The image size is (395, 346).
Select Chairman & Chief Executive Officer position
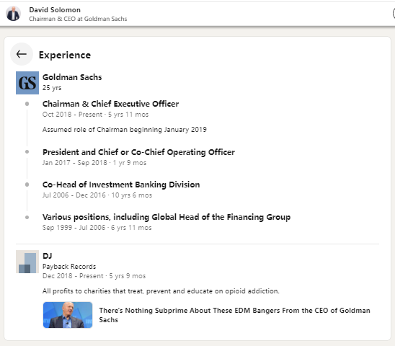(x=110, y=104)
